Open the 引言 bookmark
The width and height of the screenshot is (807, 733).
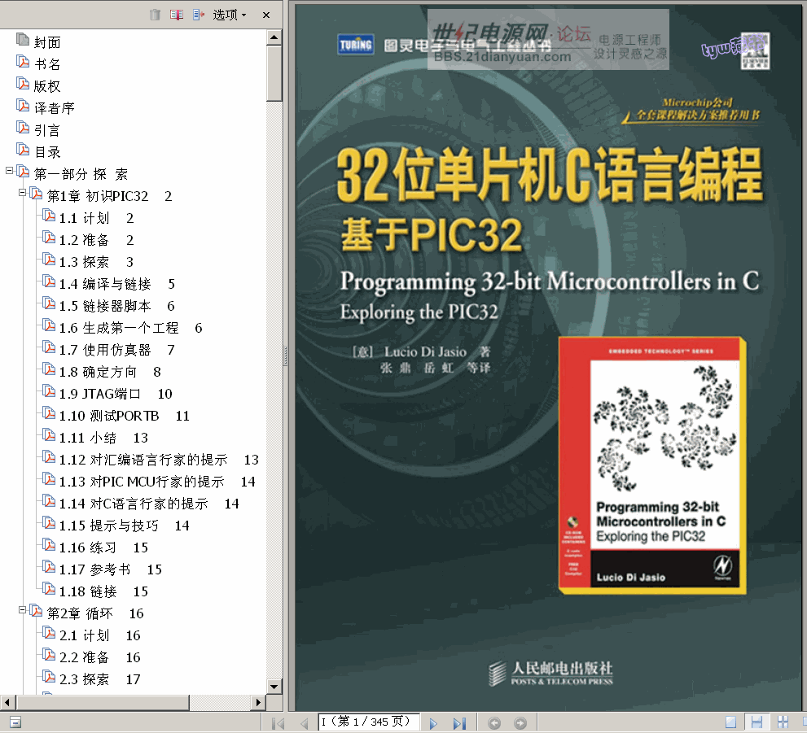pos(47,130)
